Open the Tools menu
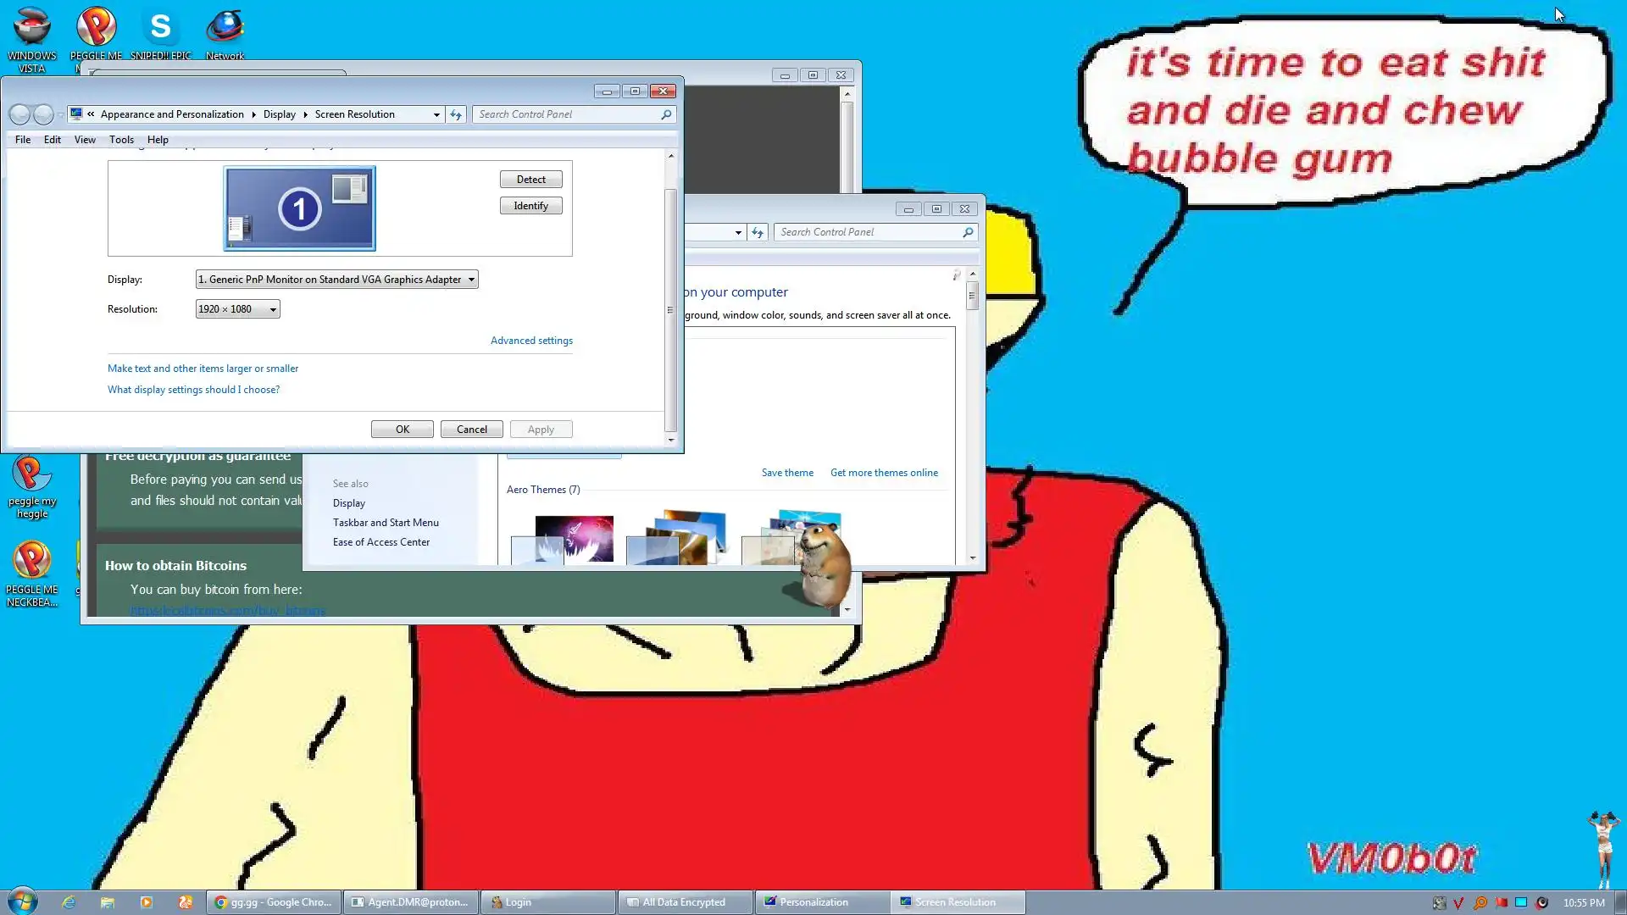This screenshot has width=1627, height=915. (121, 140)
